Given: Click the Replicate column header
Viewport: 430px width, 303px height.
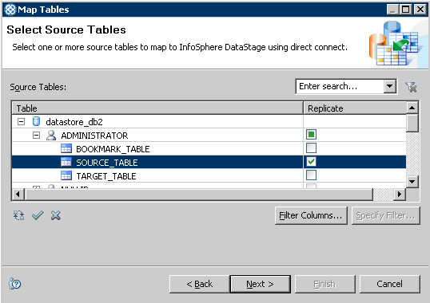Looking at the screenshot, I should point(355,108).
